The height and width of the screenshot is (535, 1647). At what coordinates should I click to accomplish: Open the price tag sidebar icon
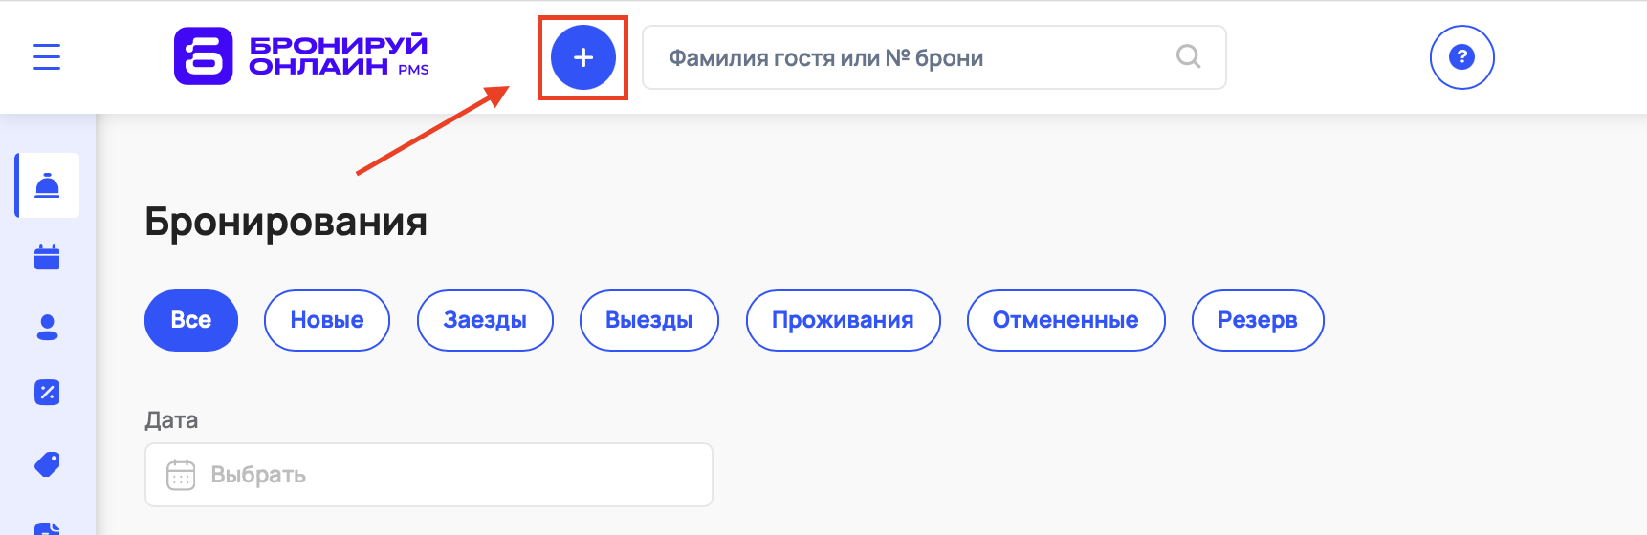pos(47,464)
